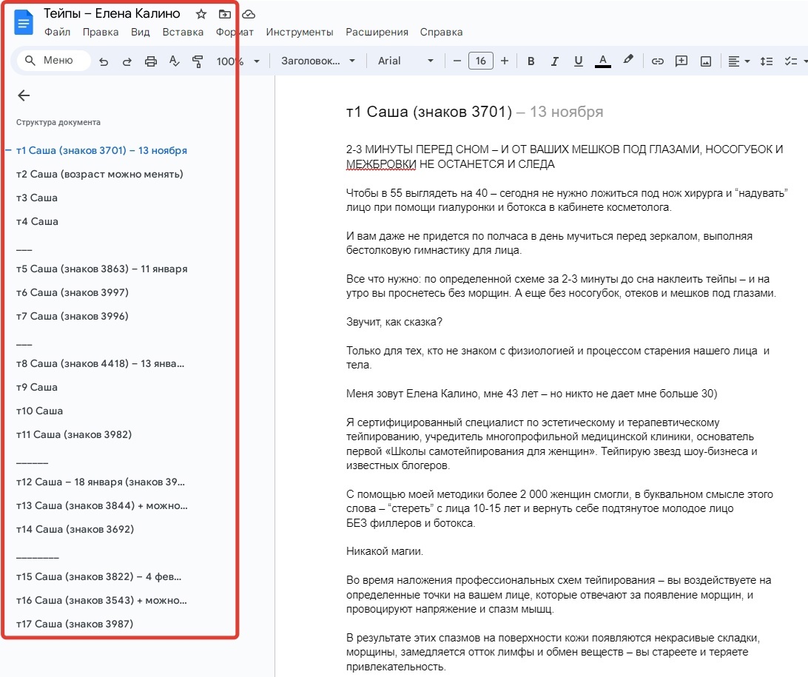808x677 pixels.
Task: Click the misspelled word МЕЖБРОВКИ in document
Action: click(381, 164)
